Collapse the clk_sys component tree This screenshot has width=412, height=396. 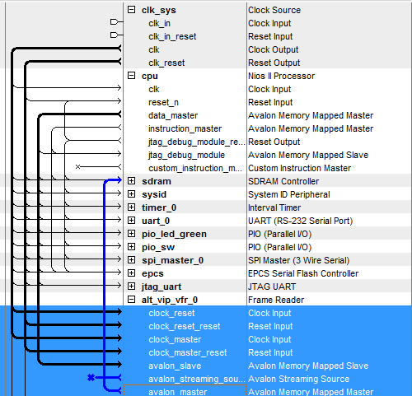pos(132,10)
